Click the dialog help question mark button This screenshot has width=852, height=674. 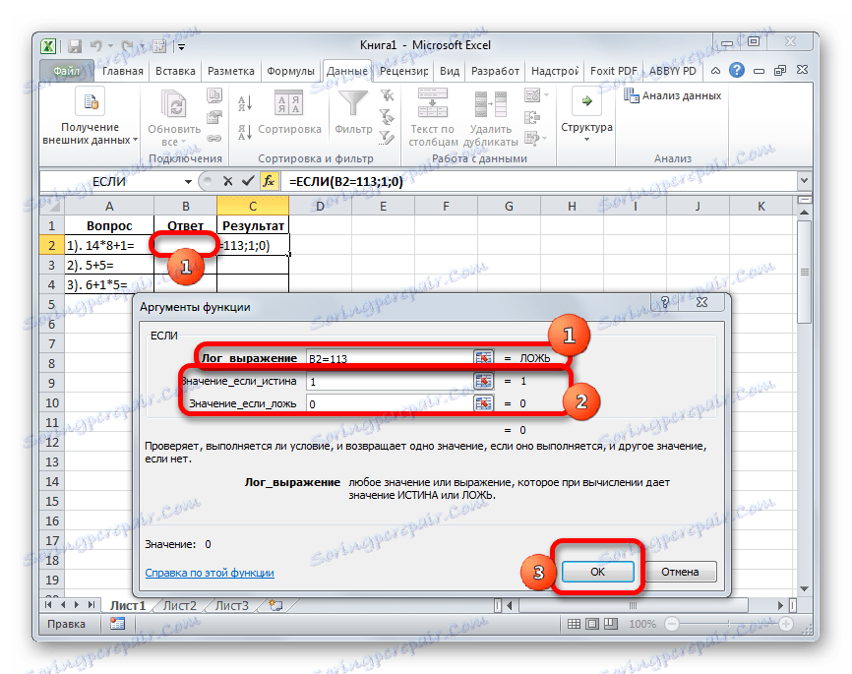[x=664, y=303]
